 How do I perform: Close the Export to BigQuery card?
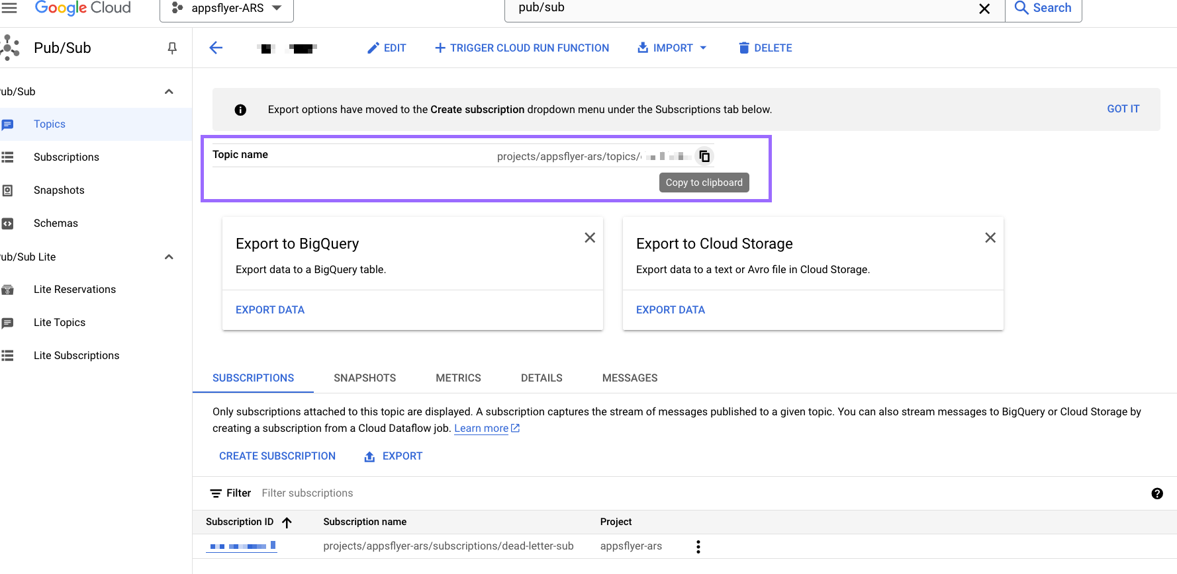(589, 237)
